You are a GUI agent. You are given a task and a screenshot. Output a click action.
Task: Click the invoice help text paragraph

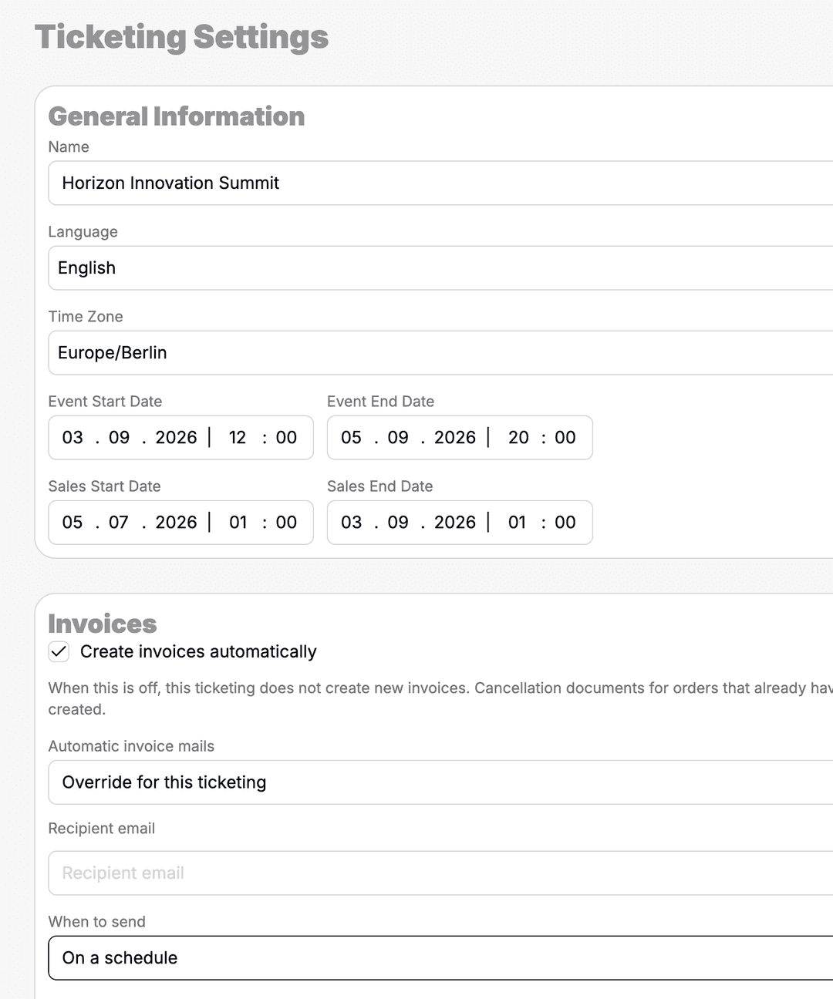[440, 698]
